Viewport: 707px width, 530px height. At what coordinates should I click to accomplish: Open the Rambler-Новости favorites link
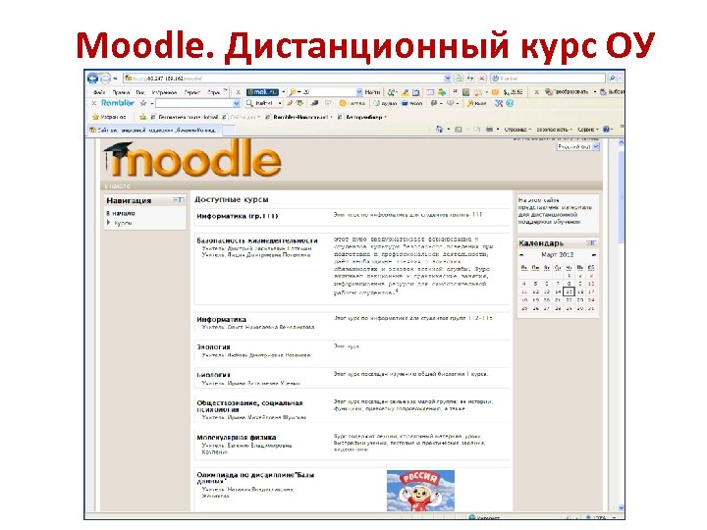click(299, 117)
